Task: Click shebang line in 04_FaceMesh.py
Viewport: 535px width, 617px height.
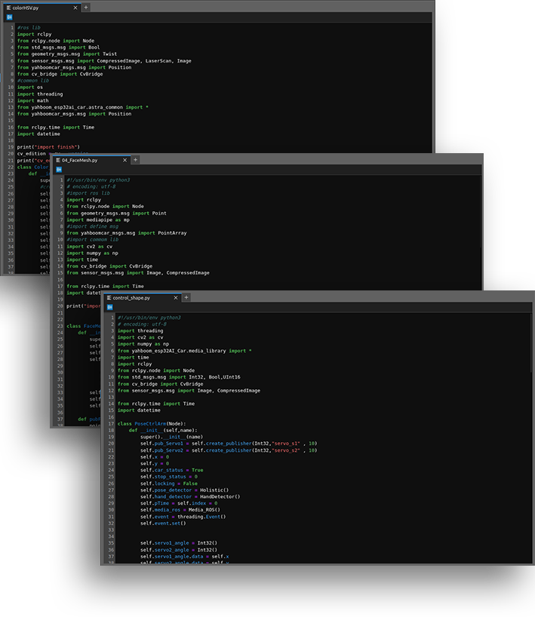Action: click(98, 180)
